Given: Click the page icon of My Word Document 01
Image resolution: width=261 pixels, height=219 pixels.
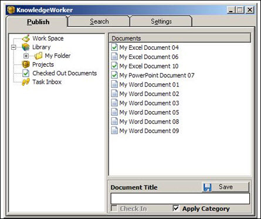Looking at the screenshot, I should tap(114, 84).
